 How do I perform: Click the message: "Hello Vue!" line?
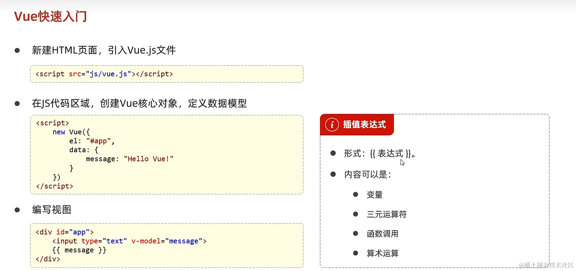pos(130,159)
